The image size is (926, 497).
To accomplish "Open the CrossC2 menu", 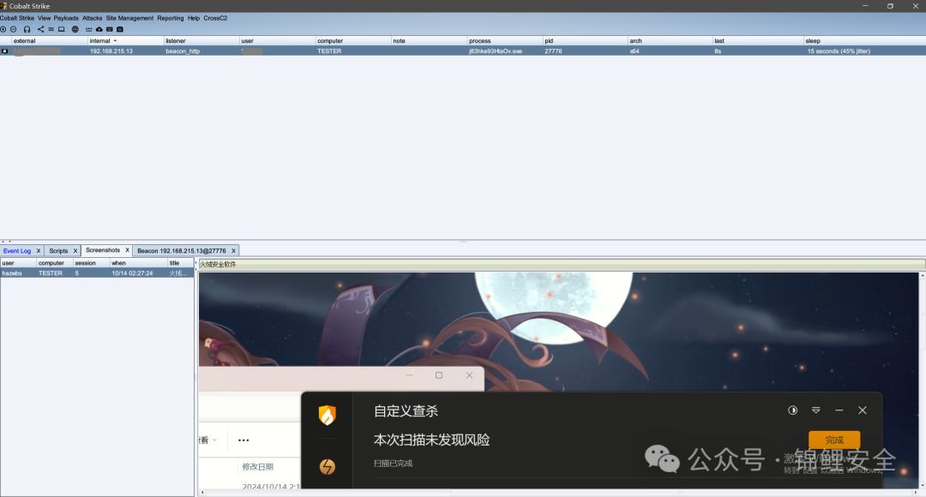I will coord(215,18).
